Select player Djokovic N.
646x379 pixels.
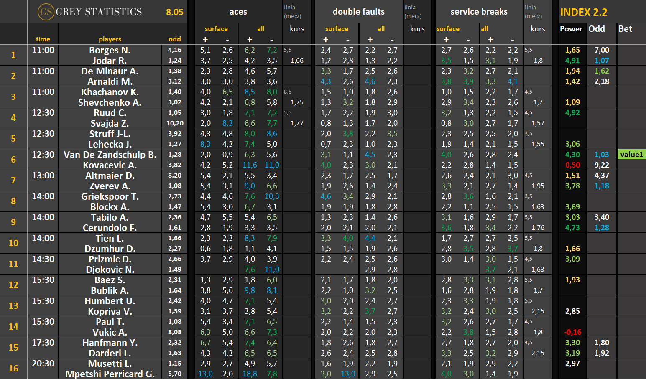click(110, 270)
